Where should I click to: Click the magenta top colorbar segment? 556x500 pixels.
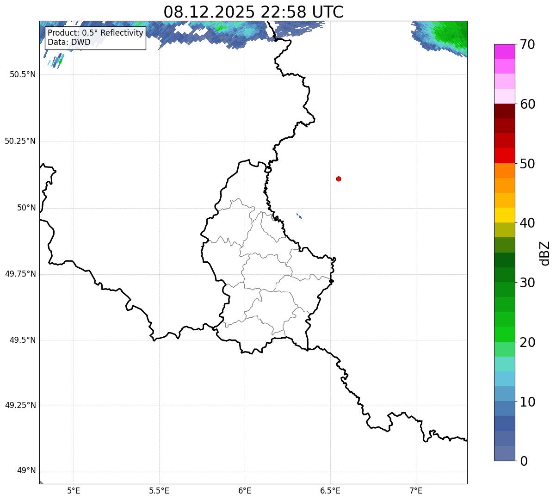coord(505,51)
